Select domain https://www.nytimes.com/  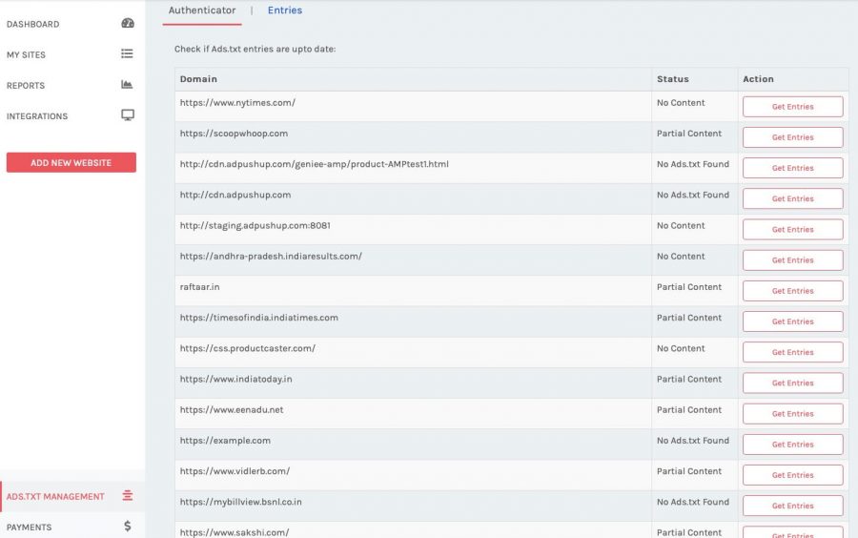click(x=237, y=102)
